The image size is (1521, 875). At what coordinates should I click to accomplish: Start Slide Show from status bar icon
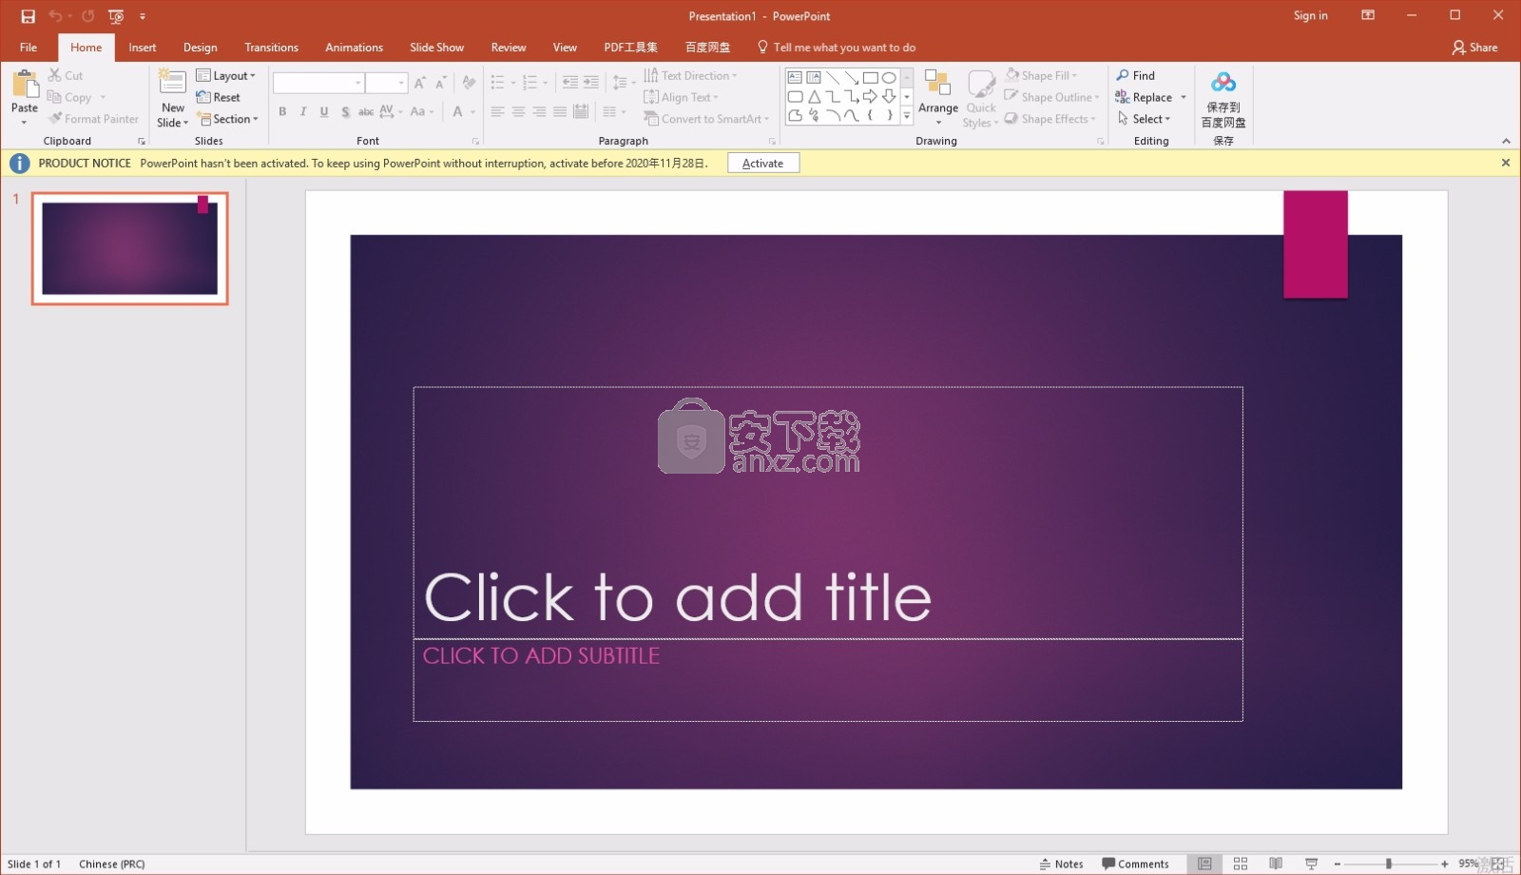(x=1312, y=864)
